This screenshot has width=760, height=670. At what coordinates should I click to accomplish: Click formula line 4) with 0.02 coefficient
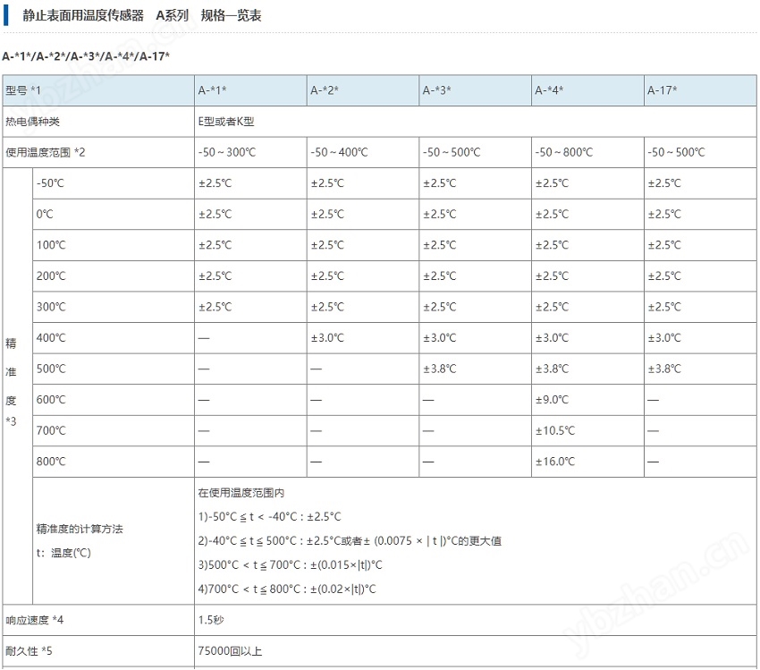tap(287, 589)
